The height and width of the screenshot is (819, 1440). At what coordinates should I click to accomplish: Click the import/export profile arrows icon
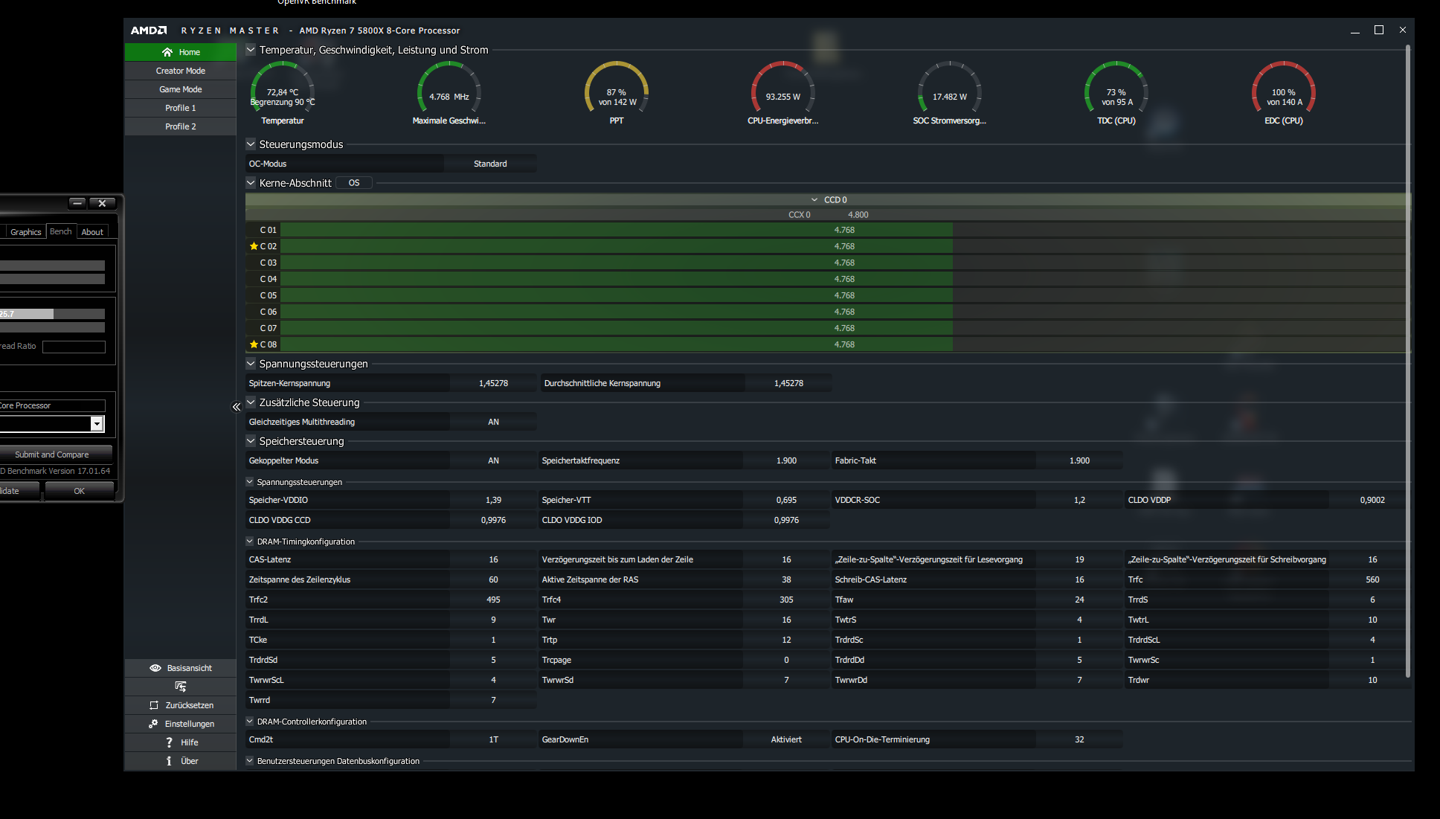click(x=180, y=687)
